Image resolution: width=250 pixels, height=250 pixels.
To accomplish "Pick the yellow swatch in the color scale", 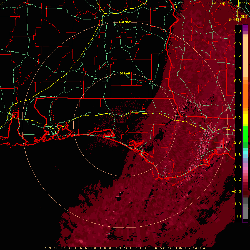I will pos(245,119).
